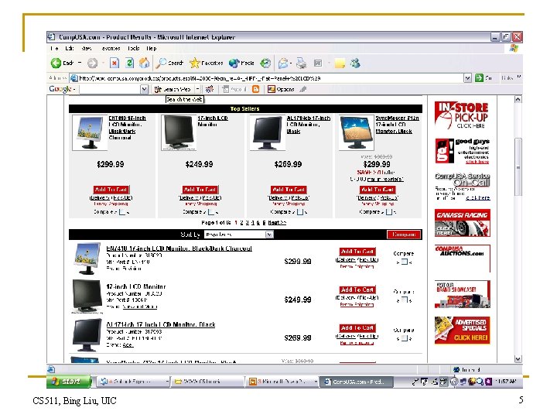Open the Ganassi Racing banner
This screenshot has width=557, height=418.
coord(462,223)
